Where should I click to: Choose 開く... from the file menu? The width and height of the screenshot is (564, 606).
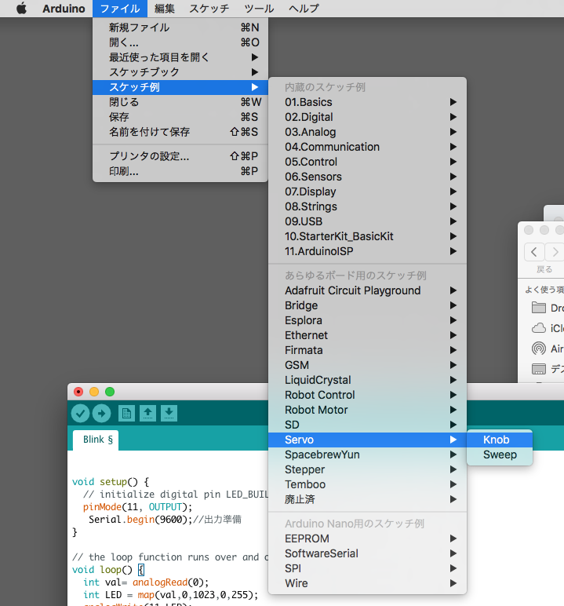coord(180,42)
